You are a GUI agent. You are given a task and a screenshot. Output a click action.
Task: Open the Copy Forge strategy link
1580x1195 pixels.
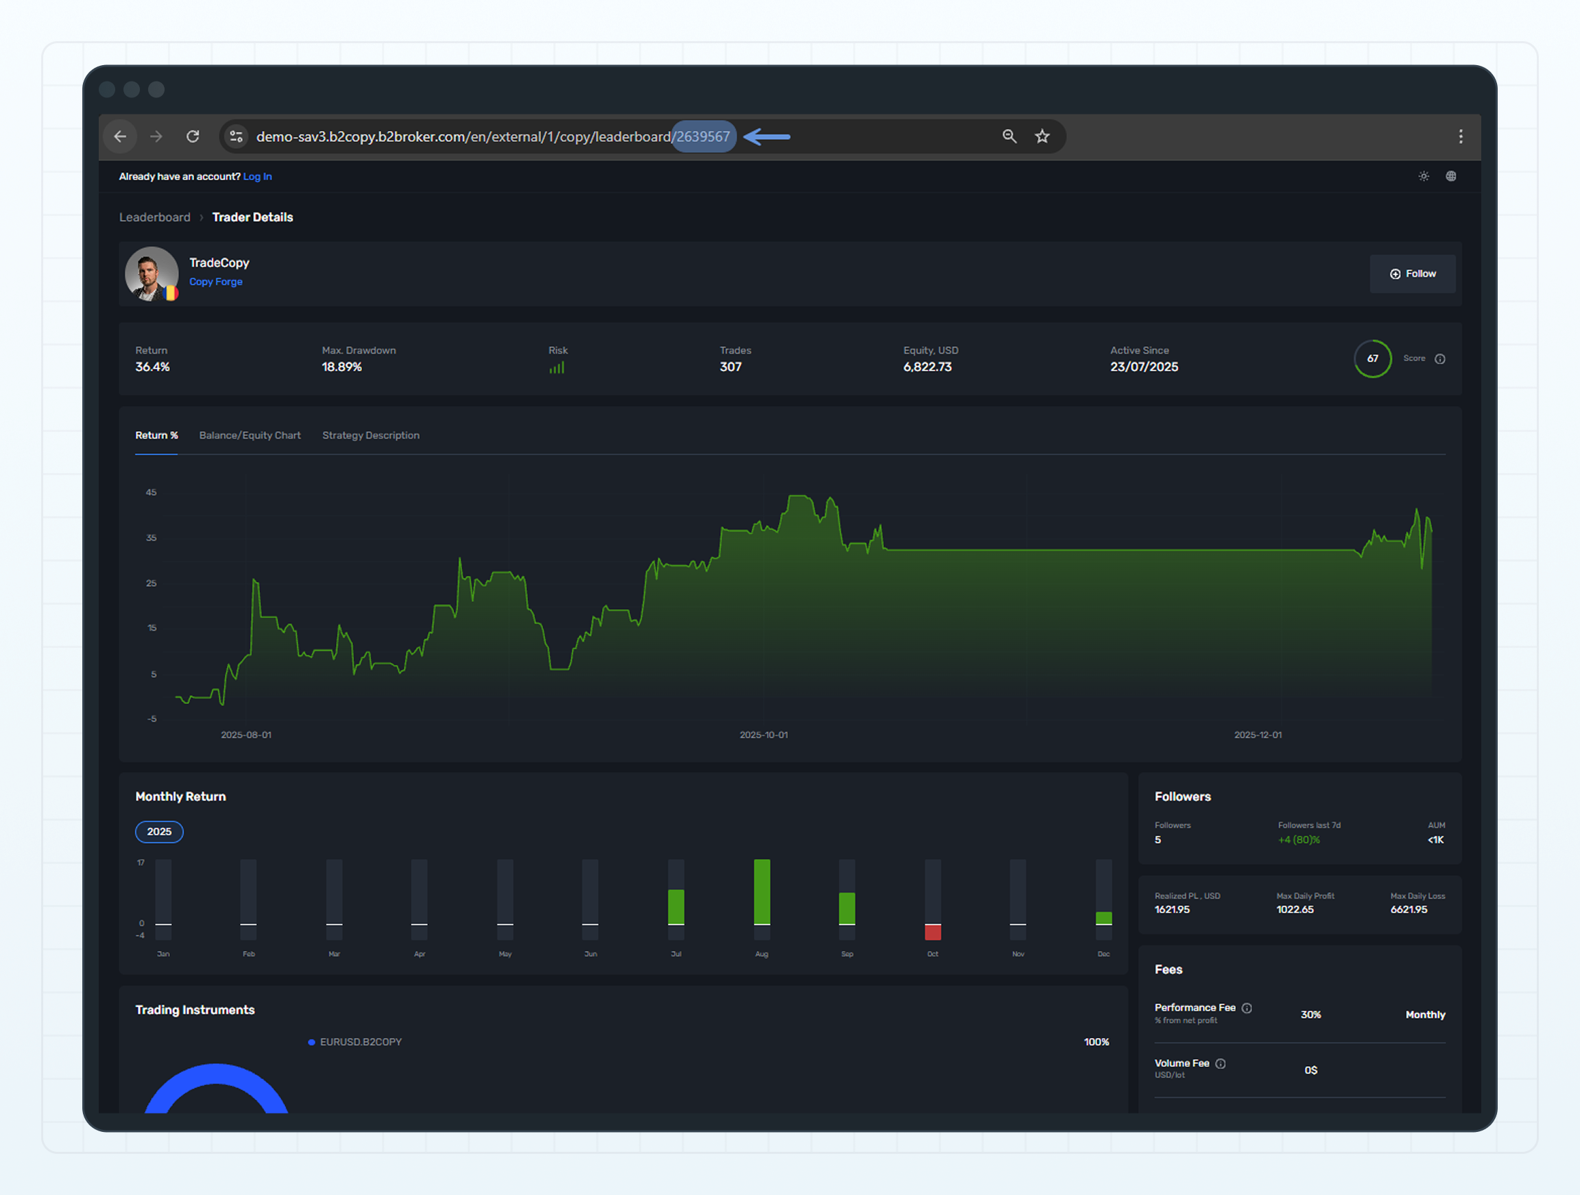pyautogui.click(x=216, y=281)
